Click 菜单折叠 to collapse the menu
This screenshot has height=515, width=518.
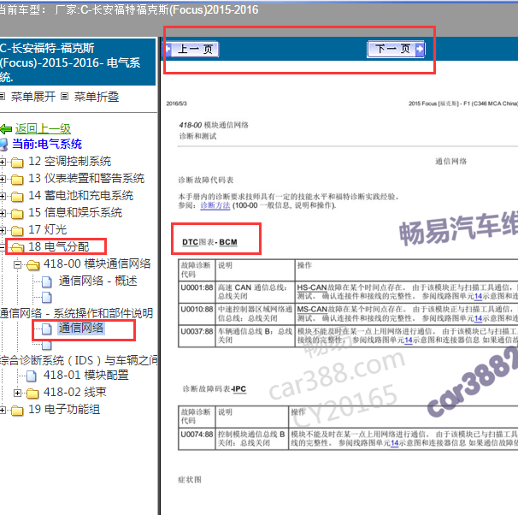click(96, 97)
